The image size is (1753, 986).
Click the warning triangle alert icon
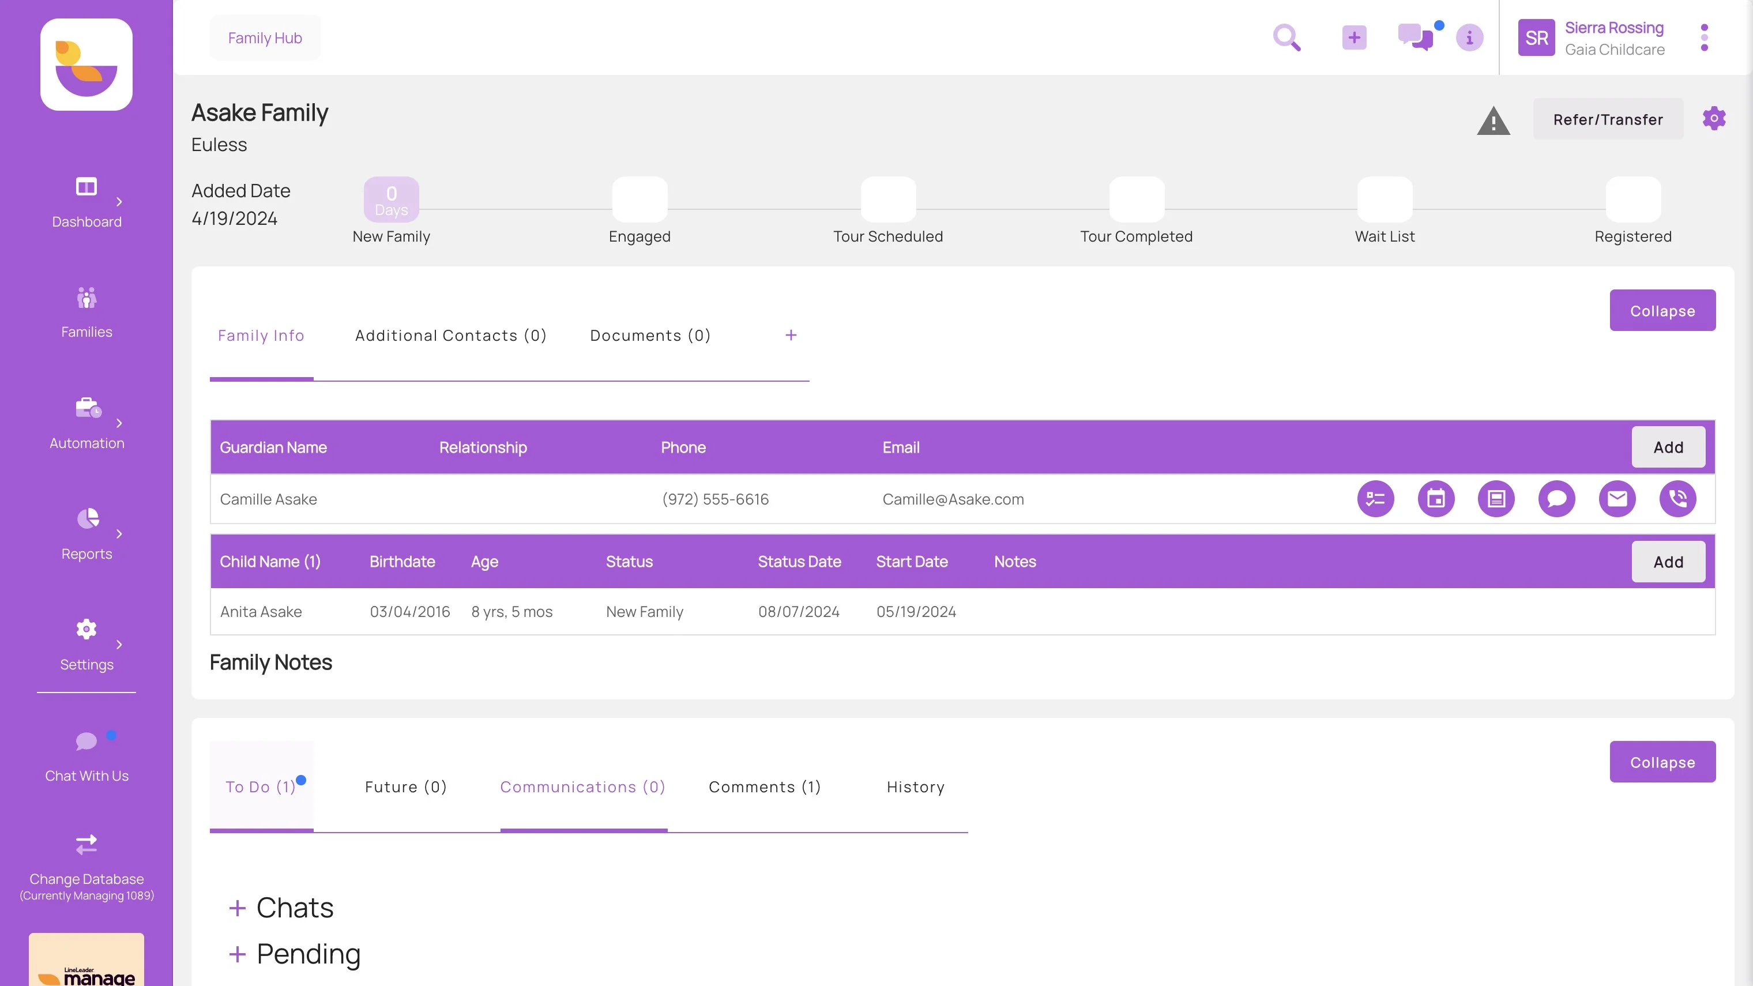click(1493, 121)
